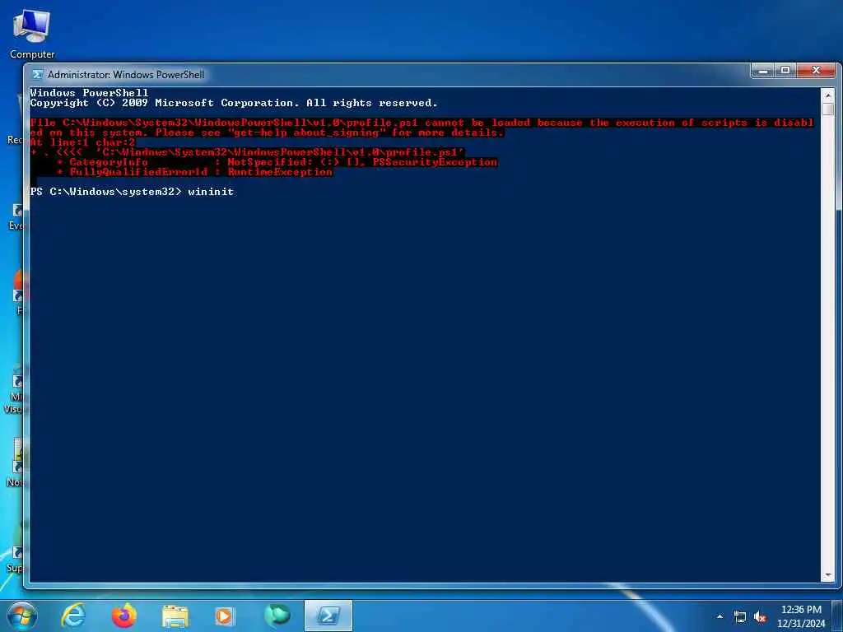The width and height of the screenshot is (843, 632).
Task: Launch Internet Explorer from taskbar
Action: 73,616
